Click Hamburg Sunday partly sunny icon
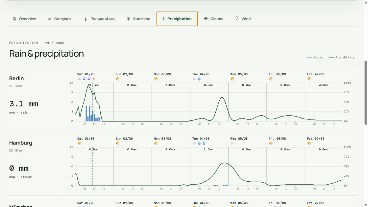Screen dimensions: 368x207 (118, 143)
